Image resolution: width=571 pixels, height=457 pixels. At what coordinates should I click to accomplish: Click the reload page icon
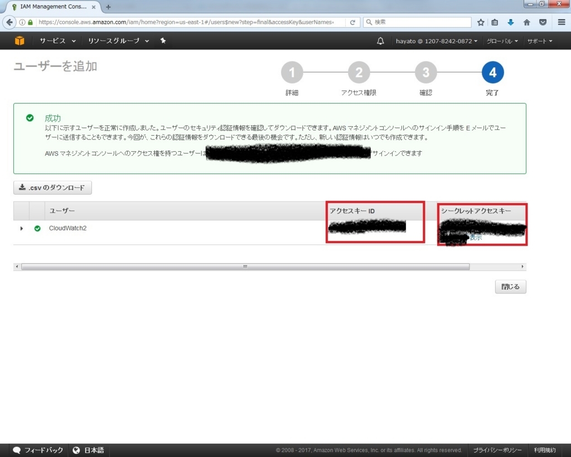pos(352,22)
